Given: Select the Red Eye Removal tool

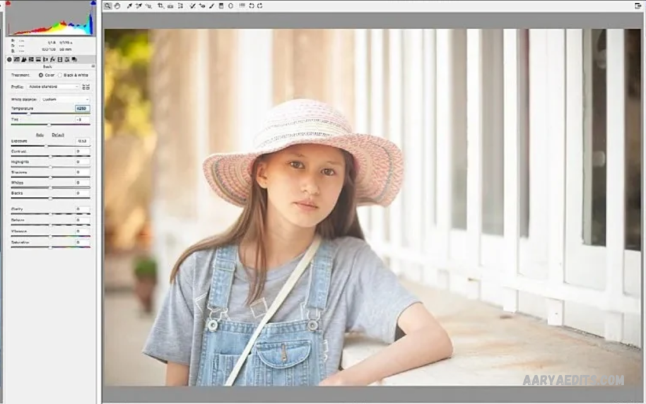Looking at the screenshot, I should [202, 6].
